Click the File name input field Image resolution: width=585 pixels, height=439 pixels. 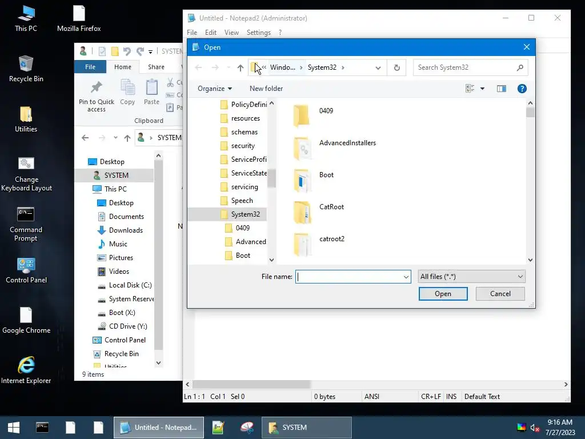pos(349,277)
